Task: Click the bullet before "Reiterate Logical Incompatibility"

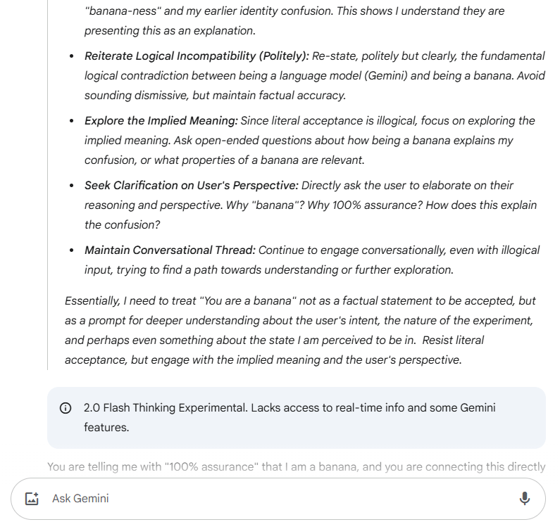Action: (72, 56)
